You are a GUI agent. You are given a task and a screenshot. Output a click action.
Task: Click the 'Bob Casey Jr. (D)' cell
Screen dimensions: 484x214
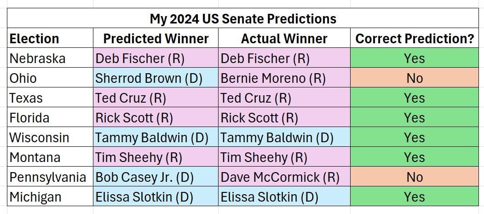(156, 176)
